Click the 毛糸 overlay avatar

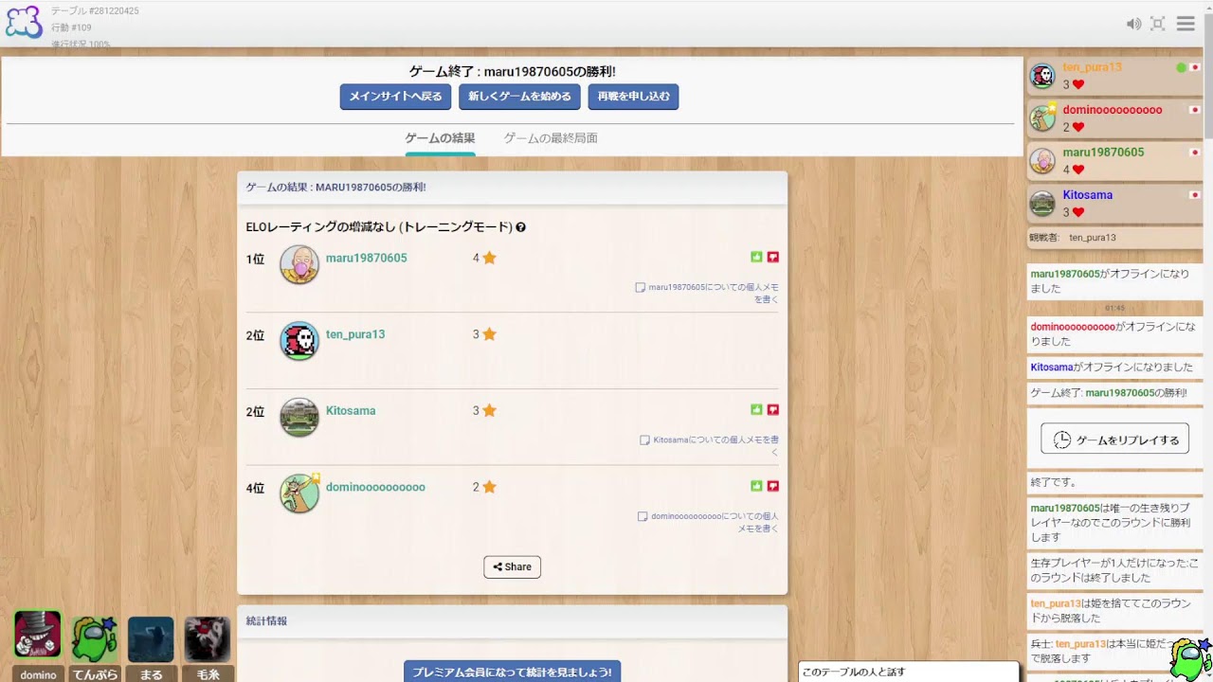point(208,639)
